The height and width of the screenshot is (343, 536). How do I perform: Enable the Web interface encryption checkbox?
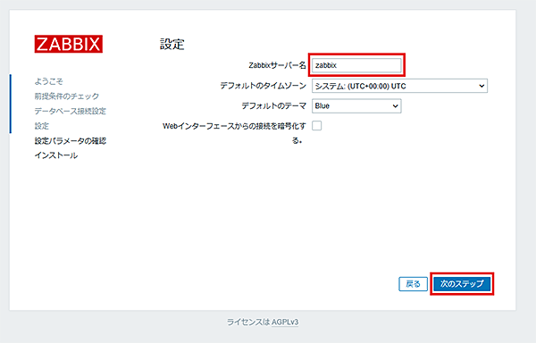point(317,126)
